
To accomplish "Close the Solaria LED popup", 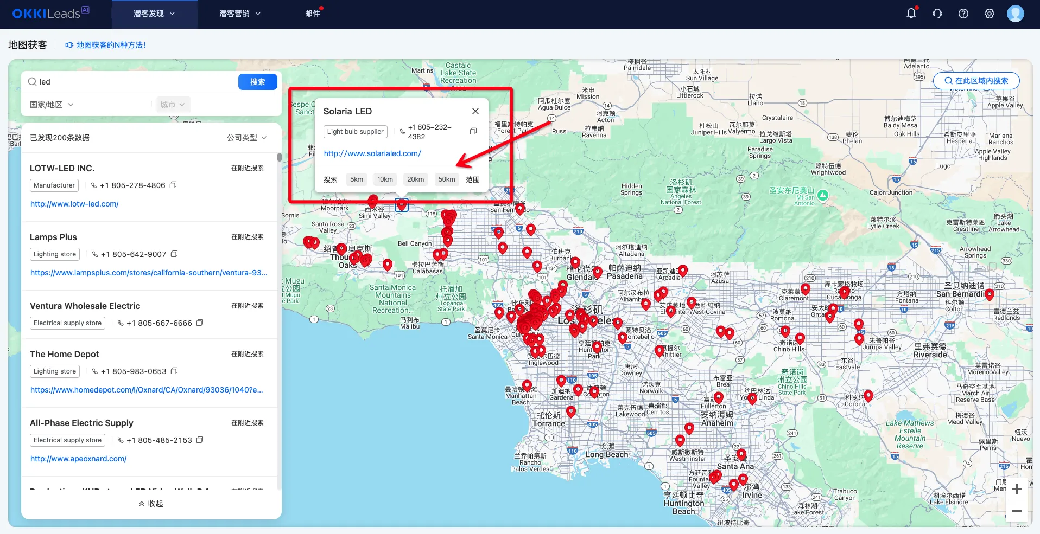I will coord(475,111).
